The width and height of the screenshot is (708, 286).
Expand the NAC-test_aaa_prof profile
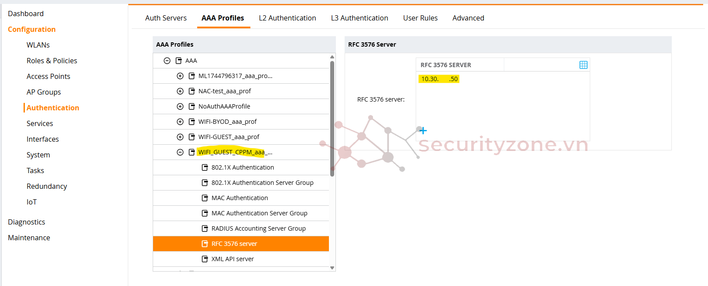coord(180,91)
